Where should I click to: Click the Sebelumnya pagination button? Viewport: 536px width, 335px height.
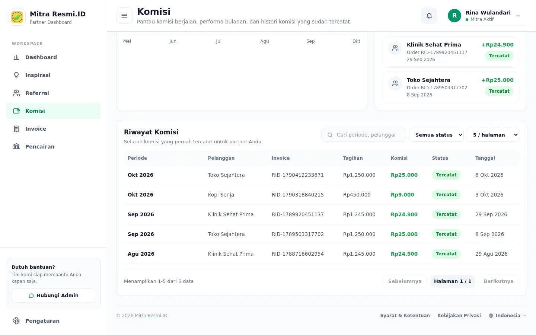[x=405, y=281]
